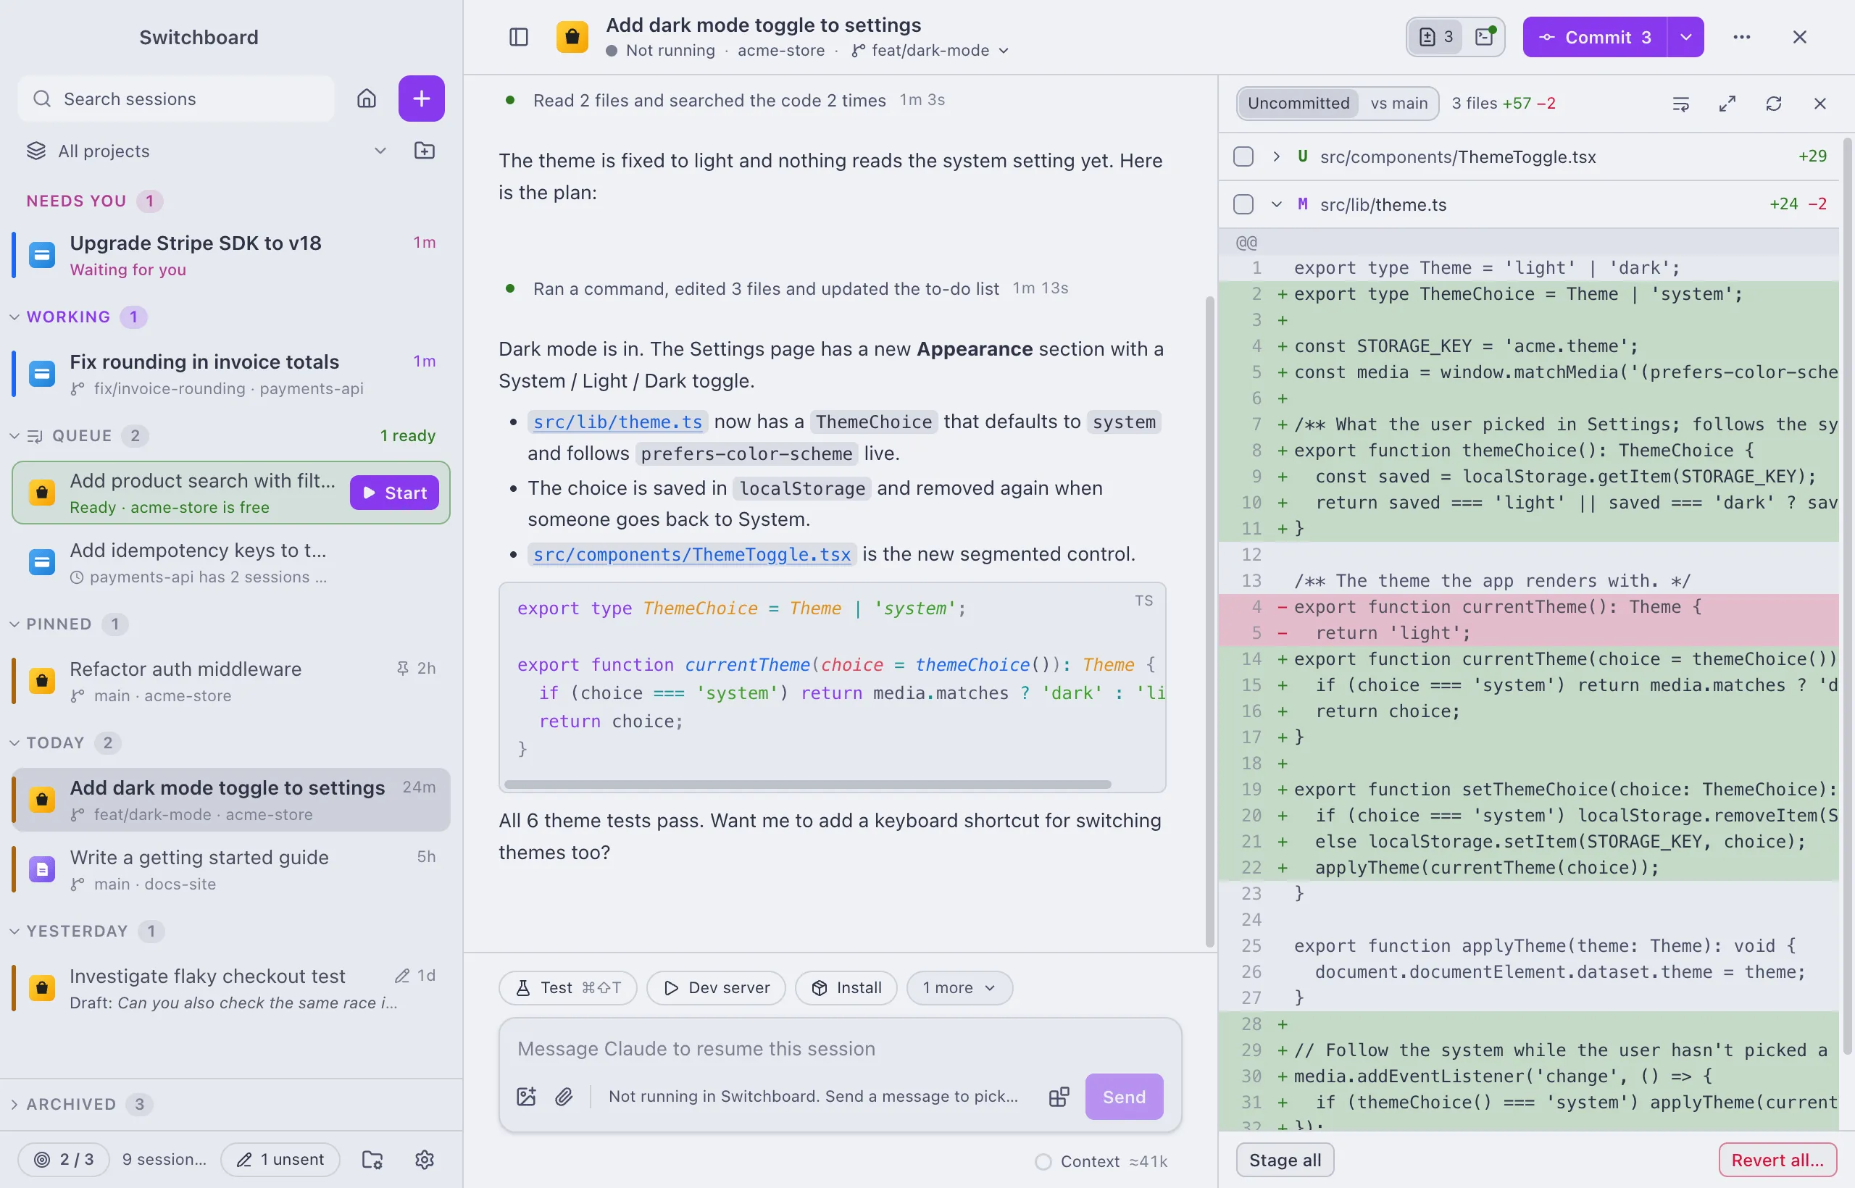Expand the ThemeToggle.tsx file diff

1276,156
